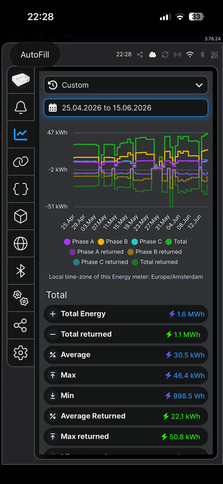Toggle the Phase B series in legend
This screenshot has width=223, height=484.
112,241
